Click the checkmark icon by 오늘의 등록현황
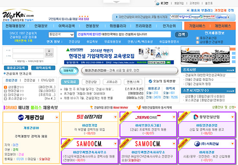This screenshot has height=165, width=238. [150, 81]
